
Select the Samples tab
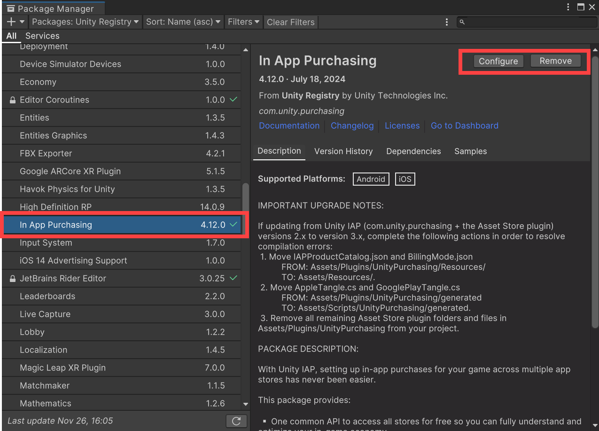[x=470, y=151]
